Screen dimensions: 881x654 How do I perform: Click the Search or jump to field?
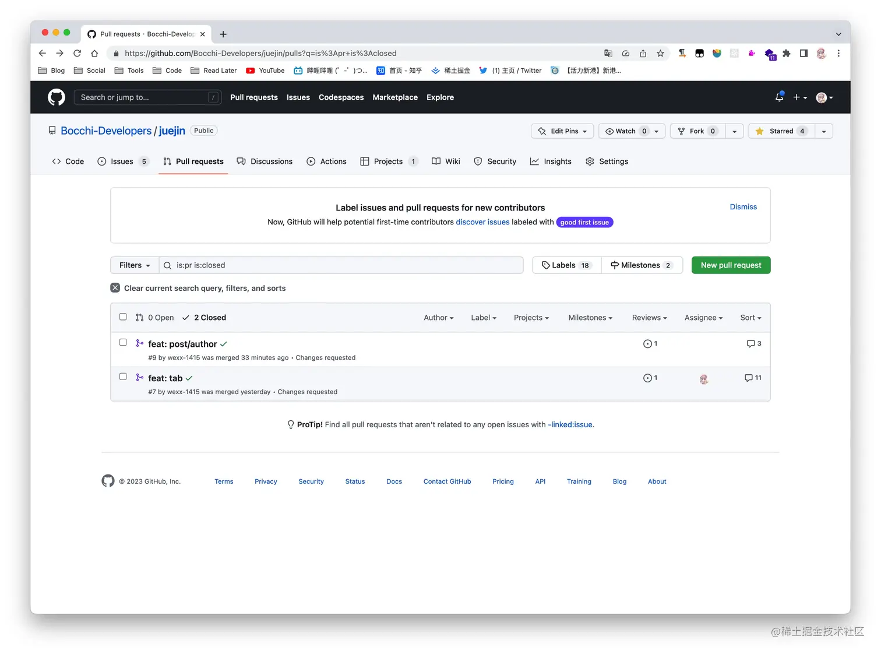tap(147, 97)
